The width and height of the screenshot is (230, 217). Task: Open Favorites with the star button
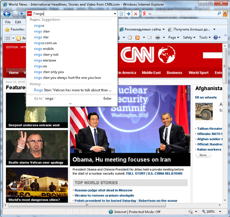coord(15,30)
